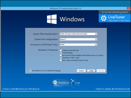Screen dimensions: 131x98
Task: Click the System font configuration label
Action: [46, 39]
